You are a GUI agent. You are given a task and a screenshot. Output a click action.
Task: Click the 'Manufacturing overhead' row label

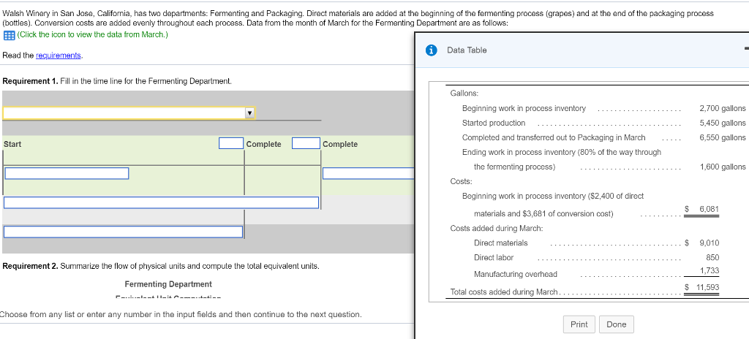516,274
